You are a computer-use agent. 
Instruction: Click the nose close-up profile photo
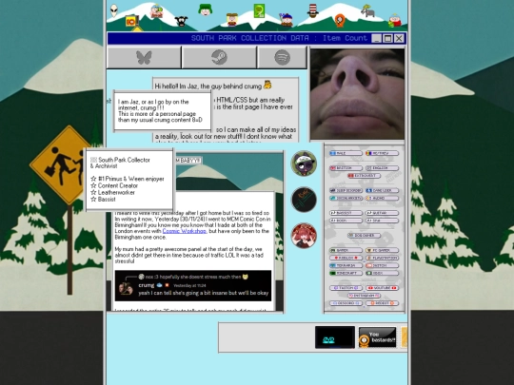point(357,94)
